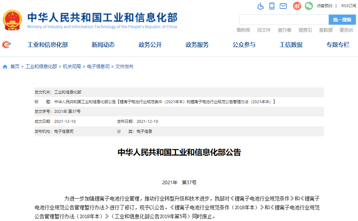Open the Weibo icon

[x=297, y=6]
